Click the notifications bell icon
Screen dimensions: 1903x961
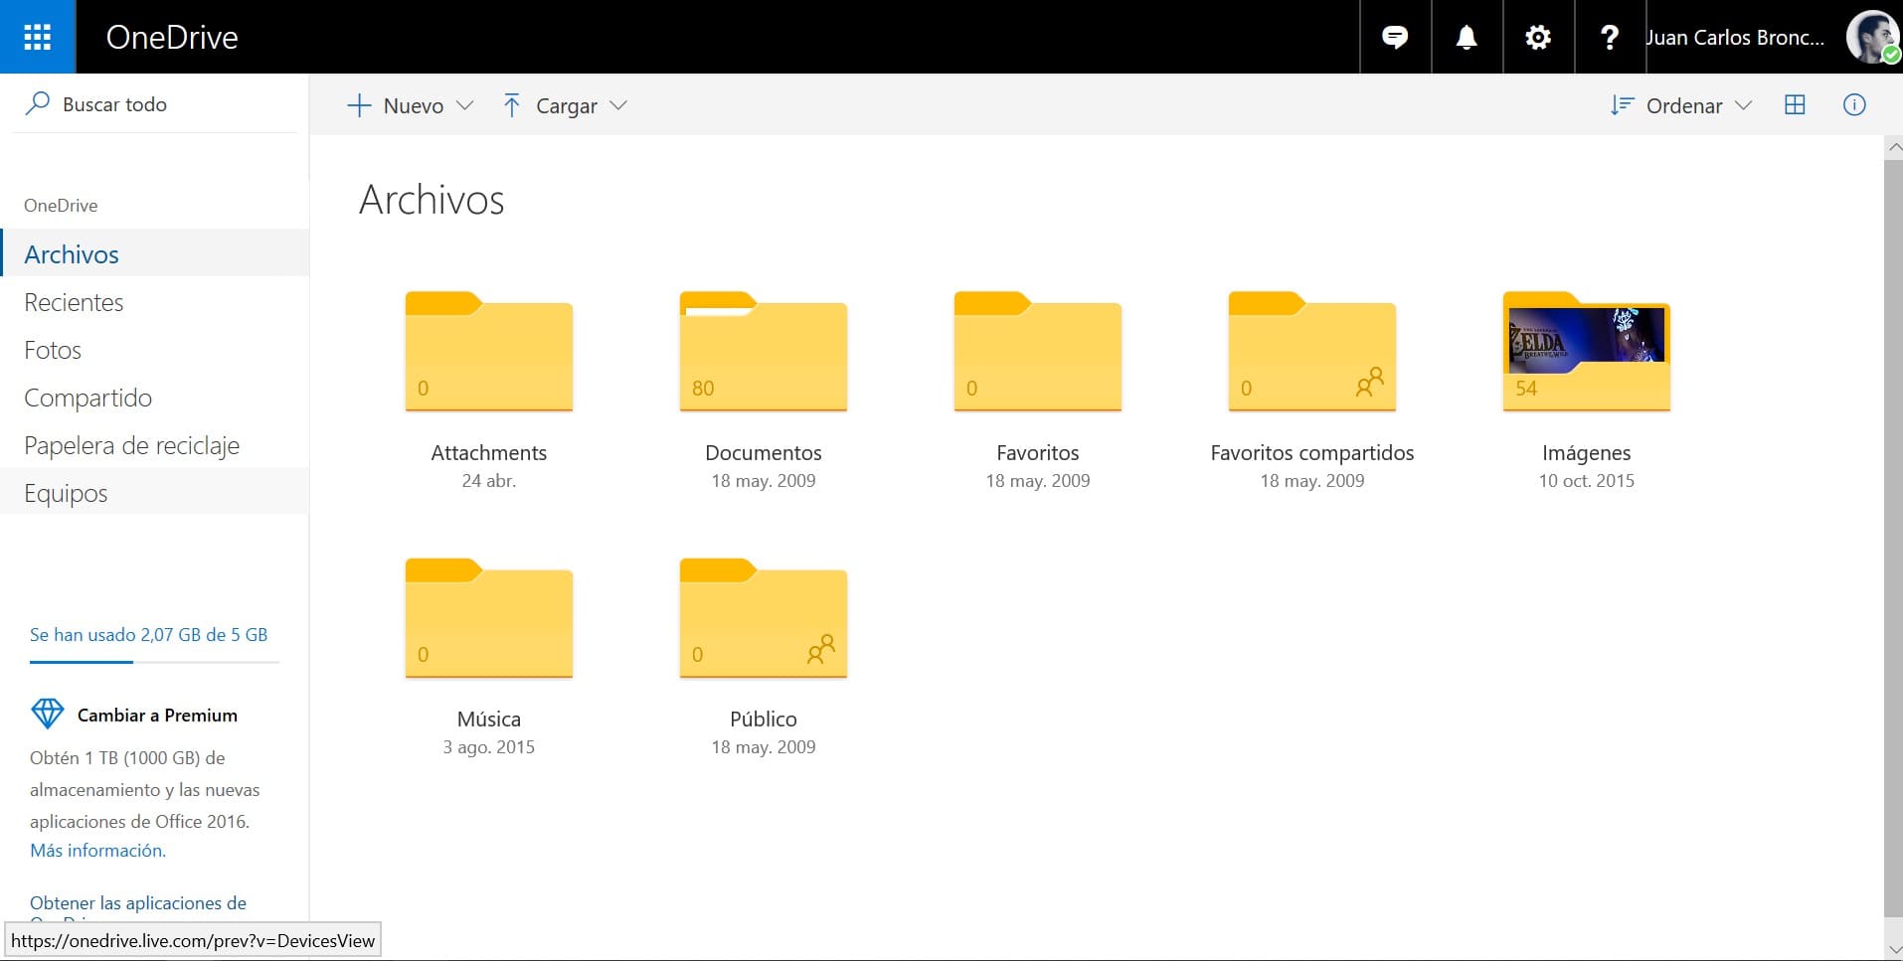[x=1466, y=37]
